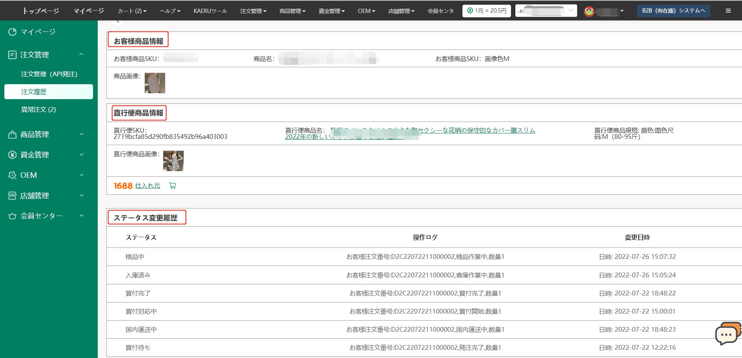742x358 pixels.
Task: Click the 買付対応中 status cell
Action: (141, 312)
